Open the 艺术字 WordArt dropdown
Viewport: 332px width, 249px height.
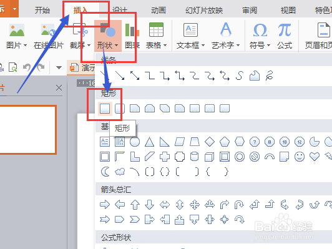pos(226,36)
